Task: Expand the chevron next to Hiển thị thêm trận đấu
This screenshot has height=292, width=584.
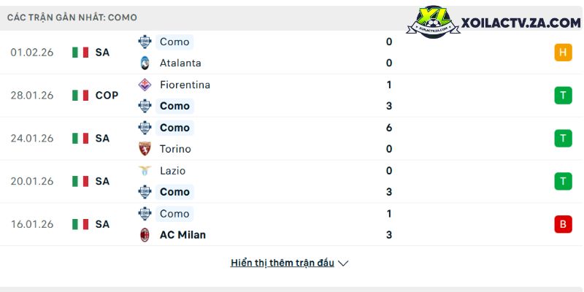Action: click(x=344, y=263)
